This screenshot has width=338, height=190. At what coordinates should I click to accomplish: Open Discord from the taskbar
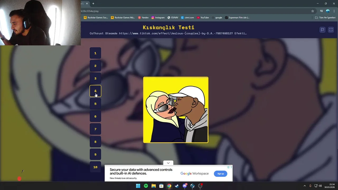point(185,186)
